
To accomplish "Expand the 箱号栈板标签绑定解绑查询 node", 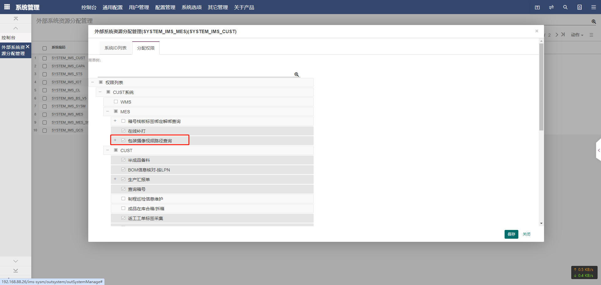I will [115, 121].
